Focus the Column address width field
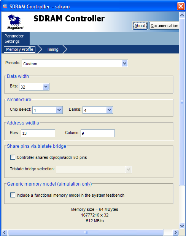 (98, 133)
